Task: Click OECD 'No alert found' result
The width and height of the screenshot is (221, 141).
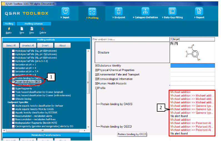Action: tap(179, 134)
